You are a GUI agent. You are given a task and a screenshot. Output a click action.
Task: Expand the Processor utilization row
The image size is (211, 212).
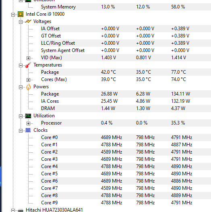28,123
